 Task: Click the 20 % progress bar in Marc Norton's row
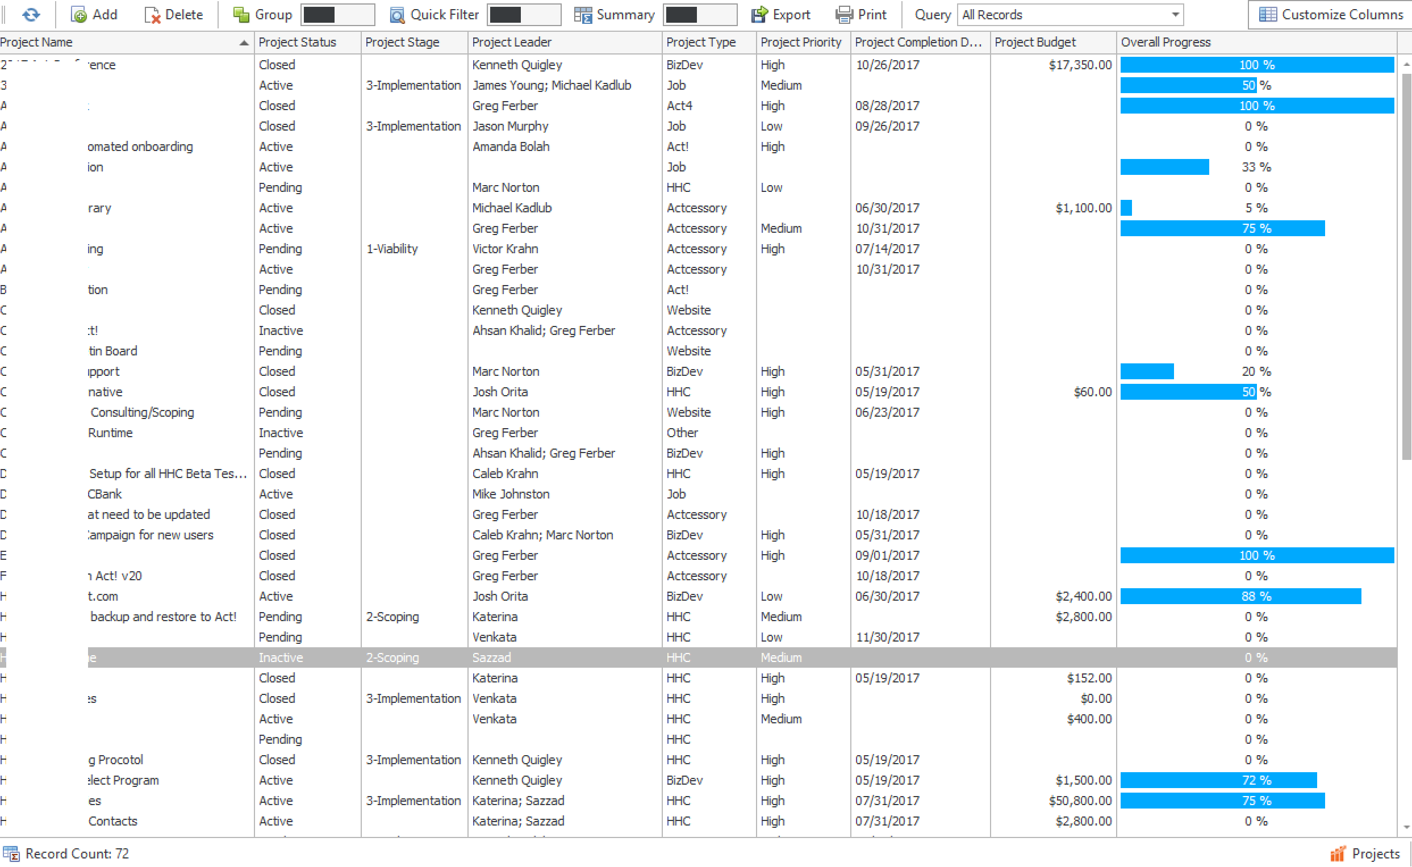click(x=1256, y=371)
